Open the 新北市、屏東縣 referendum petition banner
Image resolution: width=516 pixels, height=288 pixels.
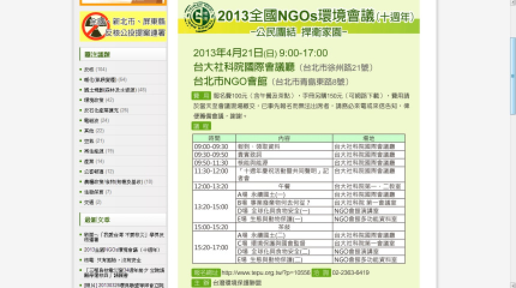pyautogui.click(x=139, y=26)
